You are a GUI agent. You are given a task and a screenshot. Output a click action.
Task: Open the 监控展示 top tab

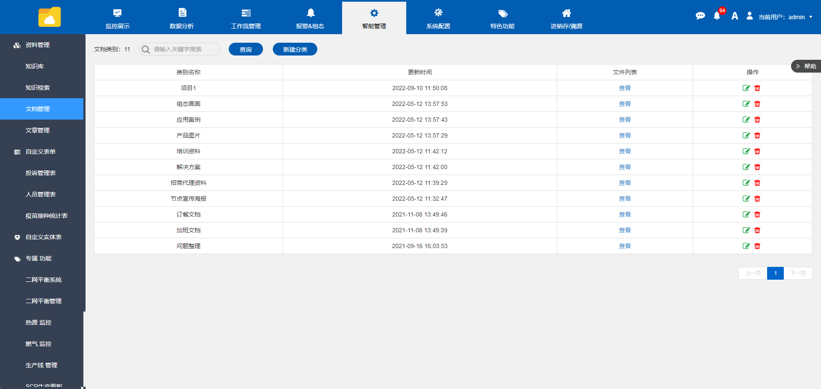point(118,18)
